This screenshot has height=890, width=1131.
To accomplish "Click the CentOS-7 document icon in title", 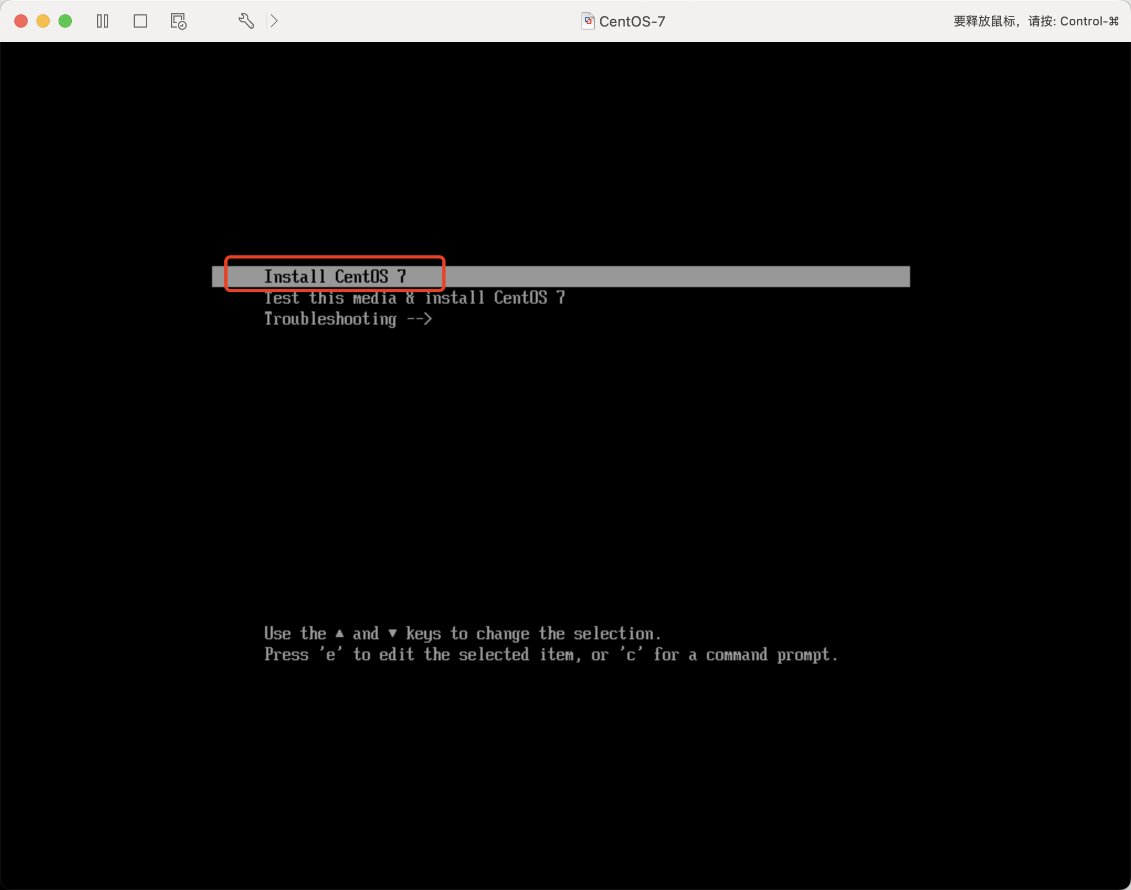I will (588, 21).
